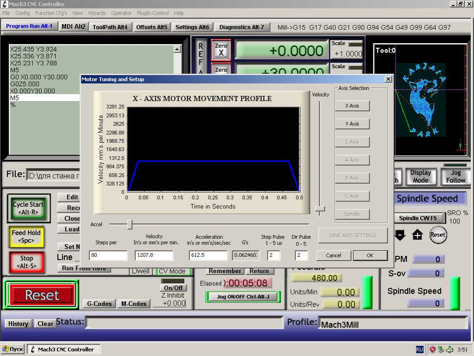Click the Velocity 1207.8 input field
The width and height of the screenshot is (474, 356).
click(x=154, y=255)
